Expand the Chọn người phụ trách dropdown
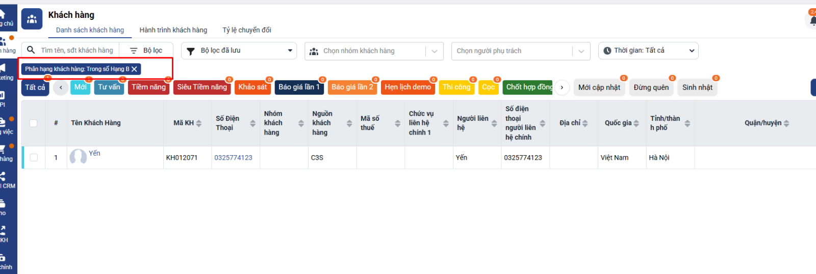This screenshot has width=816, height=274. point(581,51)
